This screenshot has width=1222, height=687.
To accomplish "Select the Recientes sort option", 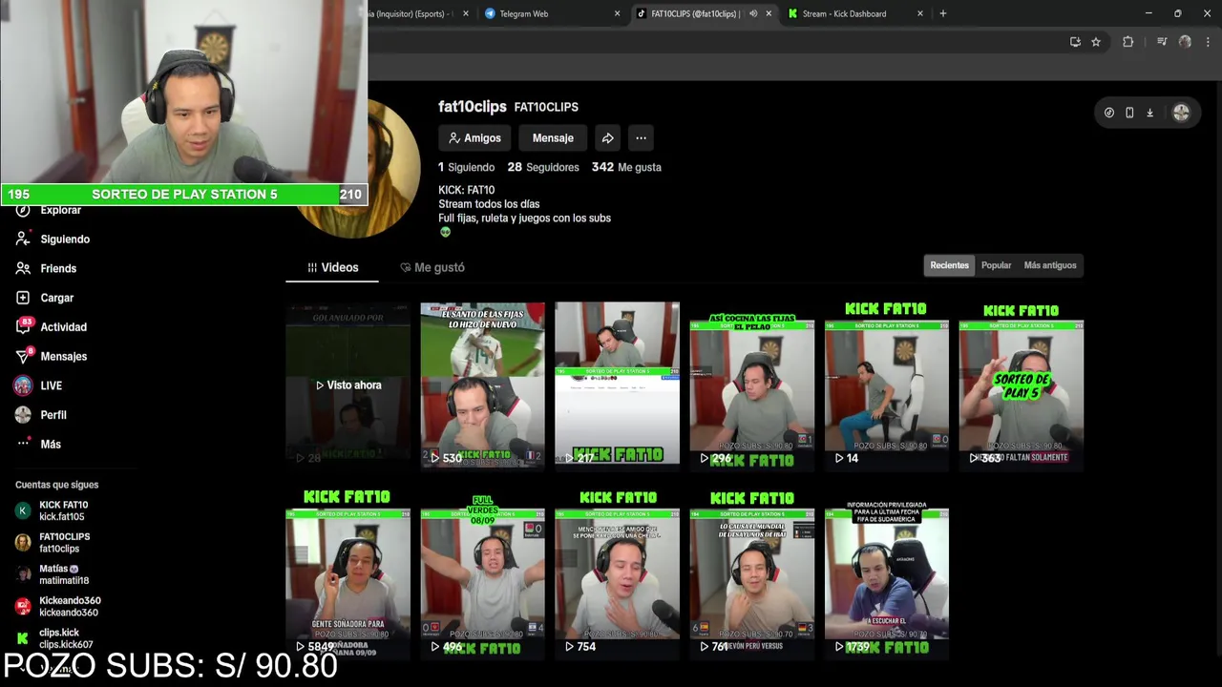I will 949,265.
